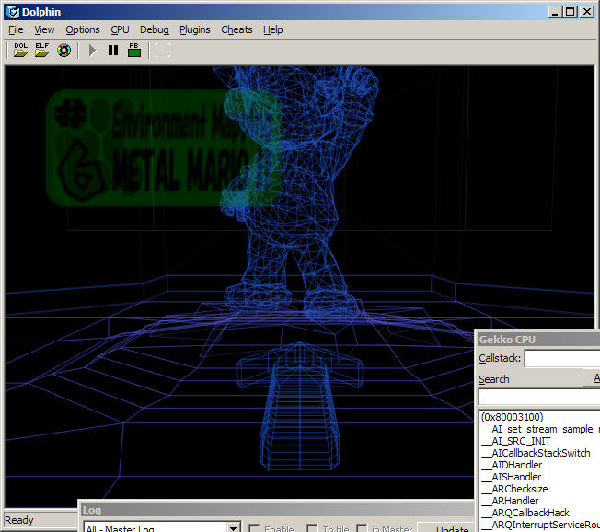This screenshot has width=600, height=532.
Task: Open the Debug menu
Action: click(x=155, y=29)
